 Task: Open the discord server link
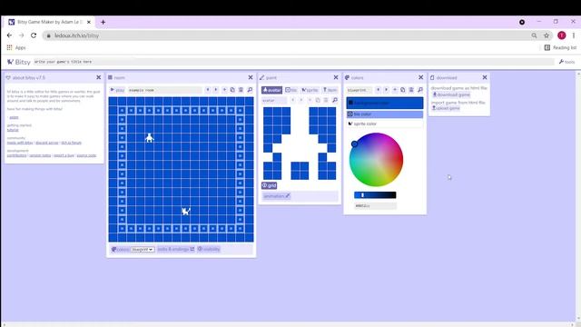[47, 143]
